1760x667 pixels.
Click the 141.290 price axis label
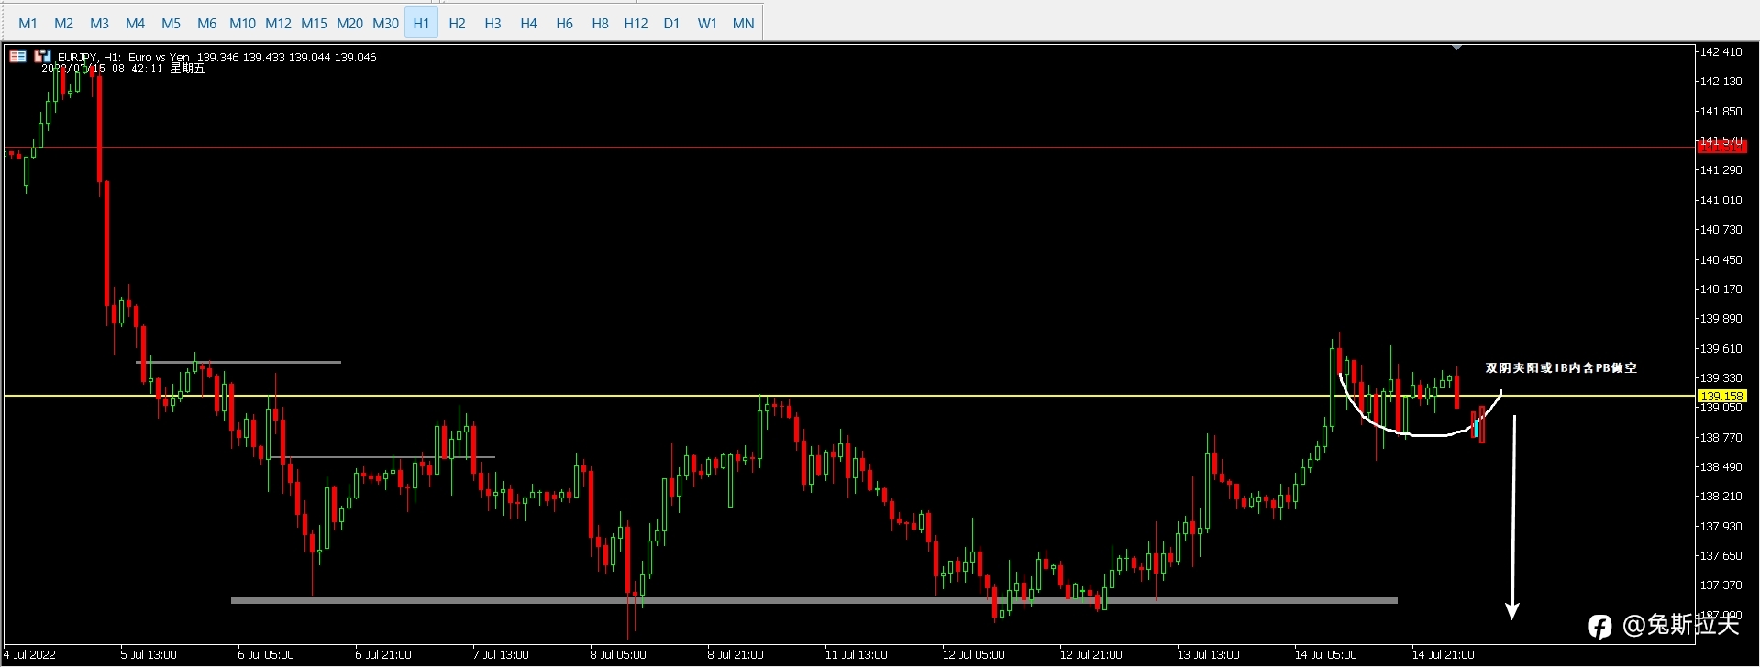(x=1721, y=169)
